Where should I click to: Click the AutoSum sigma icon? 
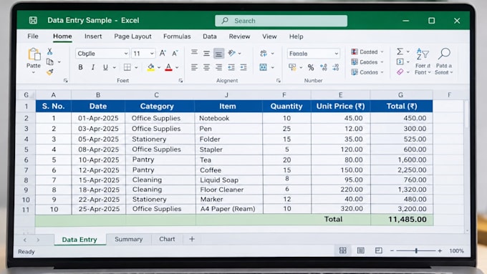[x=400, y=52]
